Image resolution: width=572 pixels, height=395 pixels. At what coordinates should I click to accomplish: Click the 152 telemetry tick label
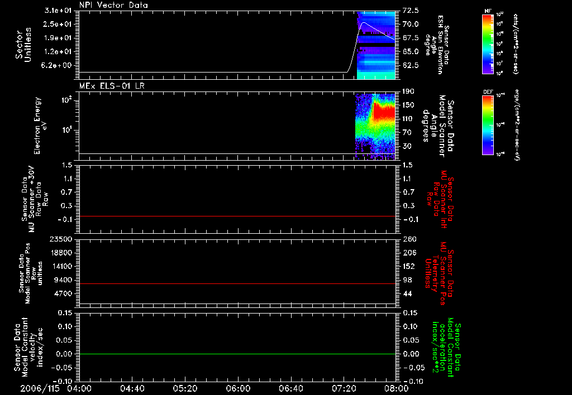pos(409,266)
